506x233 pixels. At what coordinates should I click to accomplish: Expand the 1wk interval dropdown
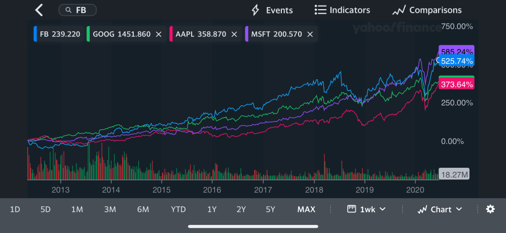(366, 209)
